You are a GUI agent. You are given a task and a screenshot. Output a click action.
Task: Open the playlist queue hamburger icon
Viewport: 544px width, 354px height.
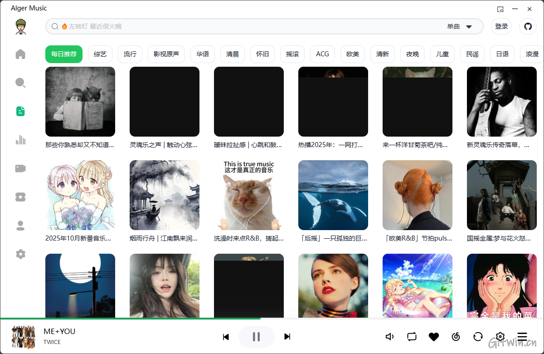[522, 337]
